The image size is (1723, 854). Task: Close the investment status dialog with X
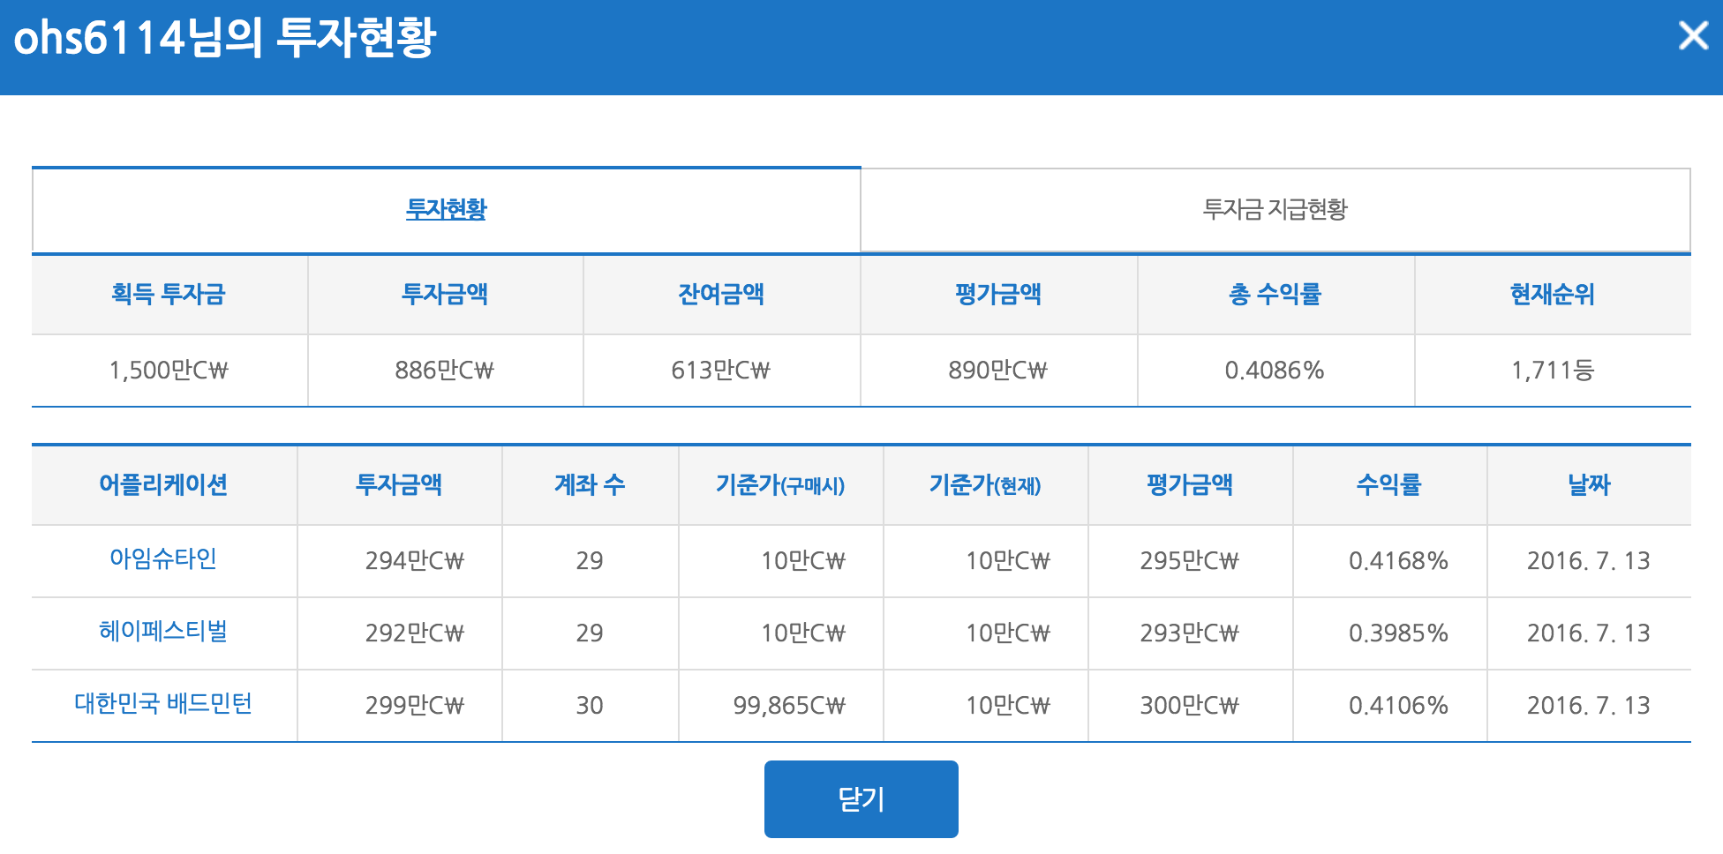1693,36
